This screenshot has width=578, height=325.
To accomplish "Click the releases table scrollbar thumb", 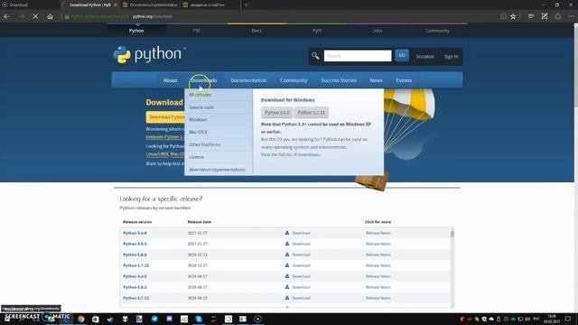I will click(x=452, y=233).
